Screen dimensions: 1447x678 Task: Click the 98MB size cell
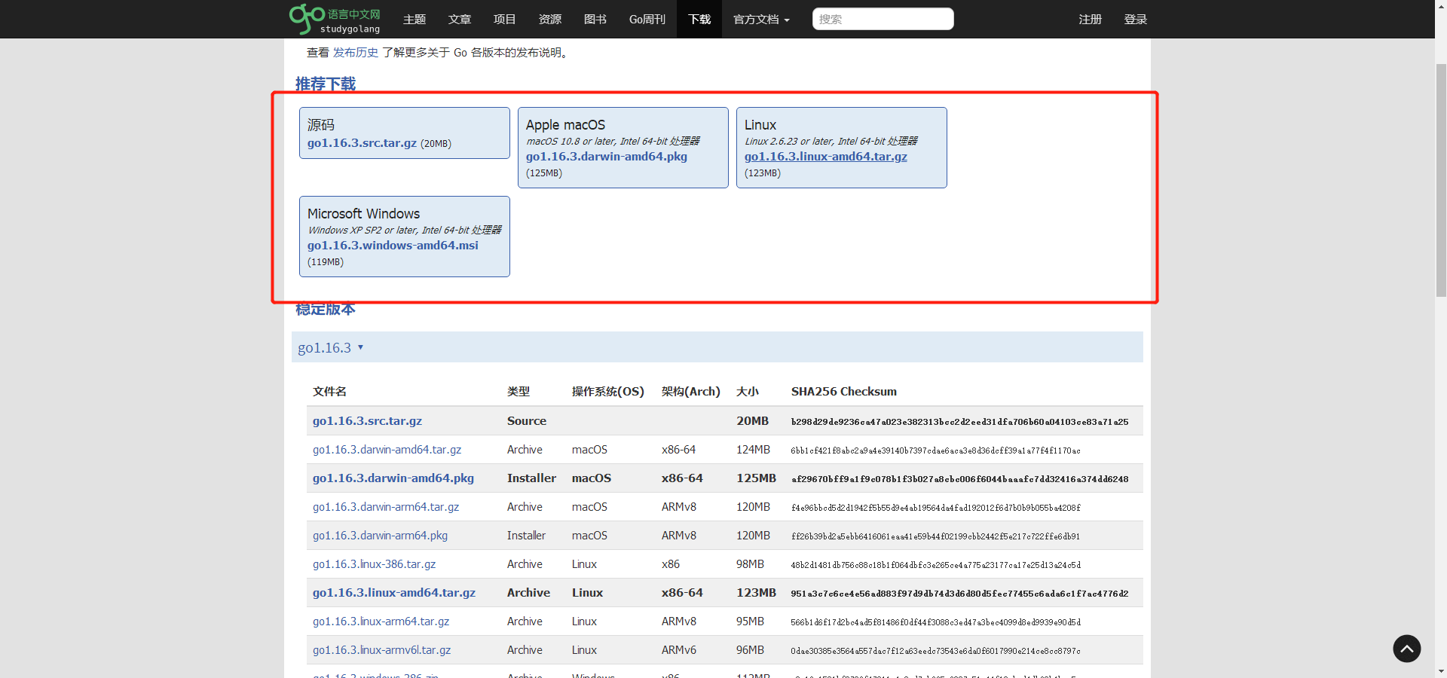pyautogui.click(x=750, y=564)
